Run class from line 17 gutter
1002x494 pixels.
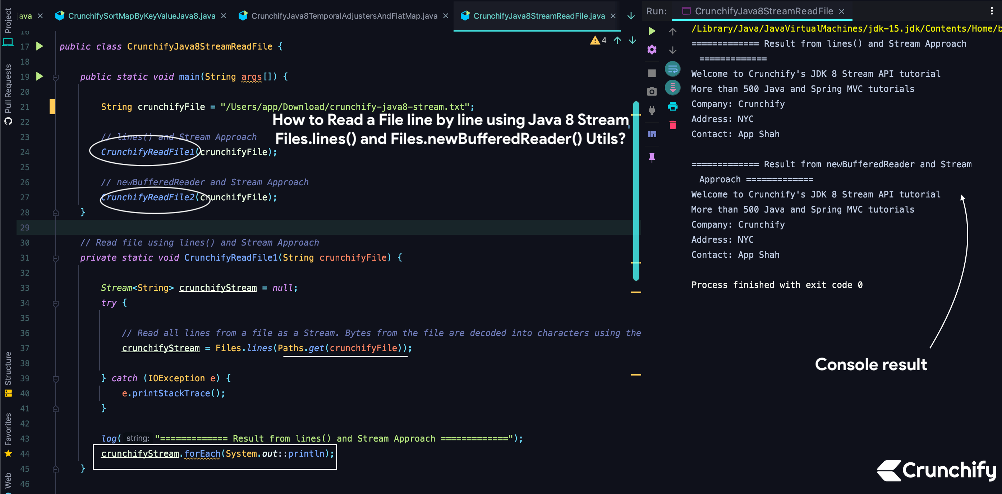[x=40, y=46]
